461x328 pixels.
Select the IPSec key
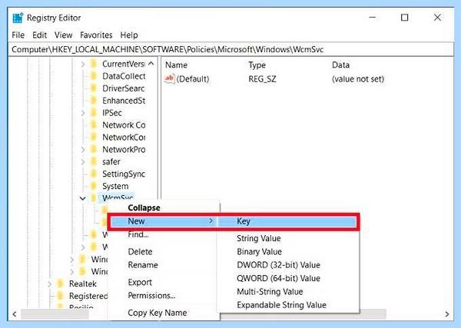111,113
